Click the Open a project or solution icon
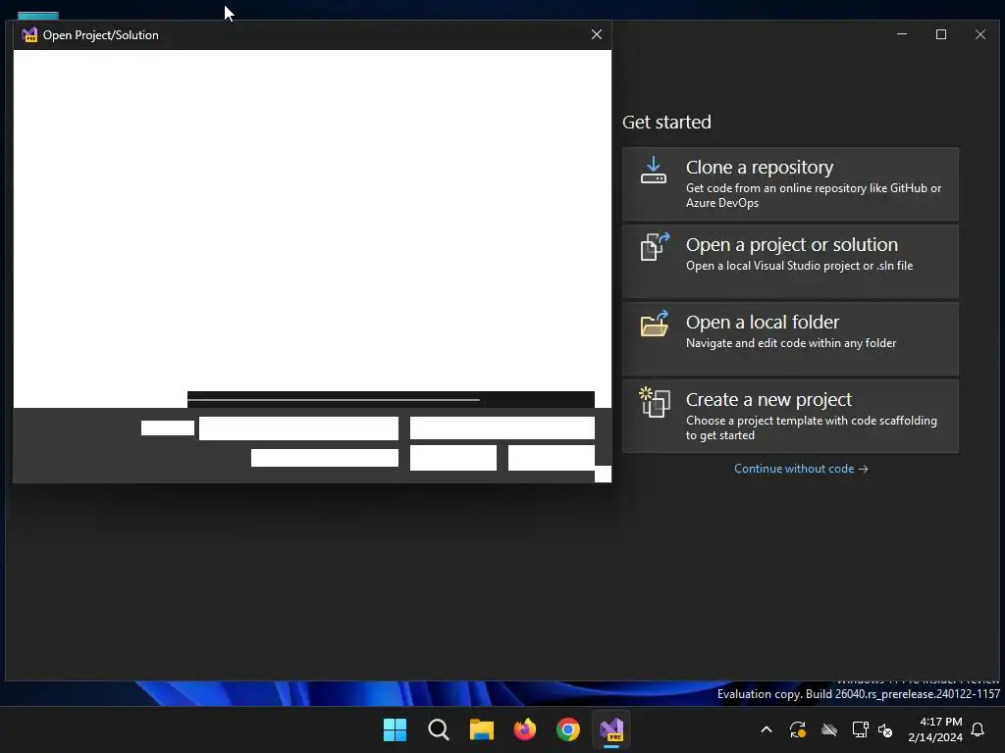1005x753 pixels. click(x=655, y=246)
